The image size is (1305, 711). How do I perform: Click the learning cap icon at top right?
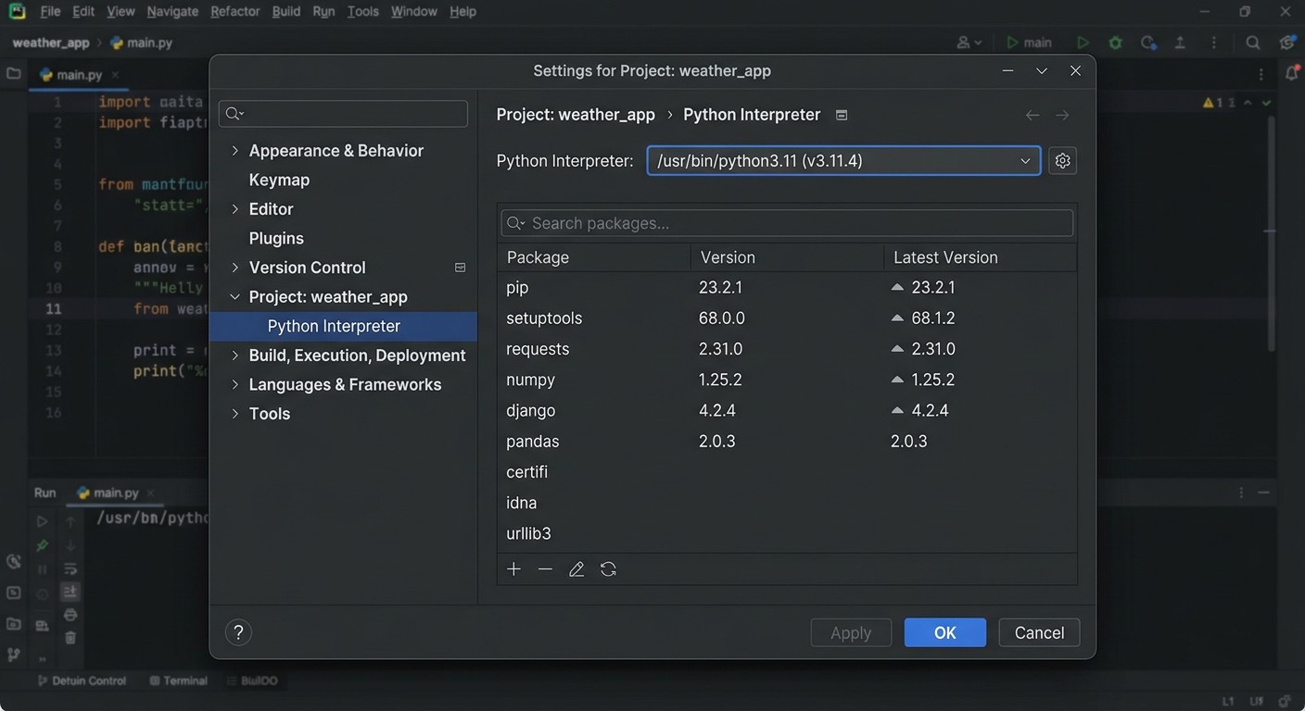click(x=1287, y=43)
